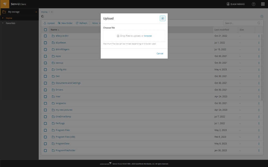Click the Upload toolbar icon
The image size is (268, 167).
[44, 23]
